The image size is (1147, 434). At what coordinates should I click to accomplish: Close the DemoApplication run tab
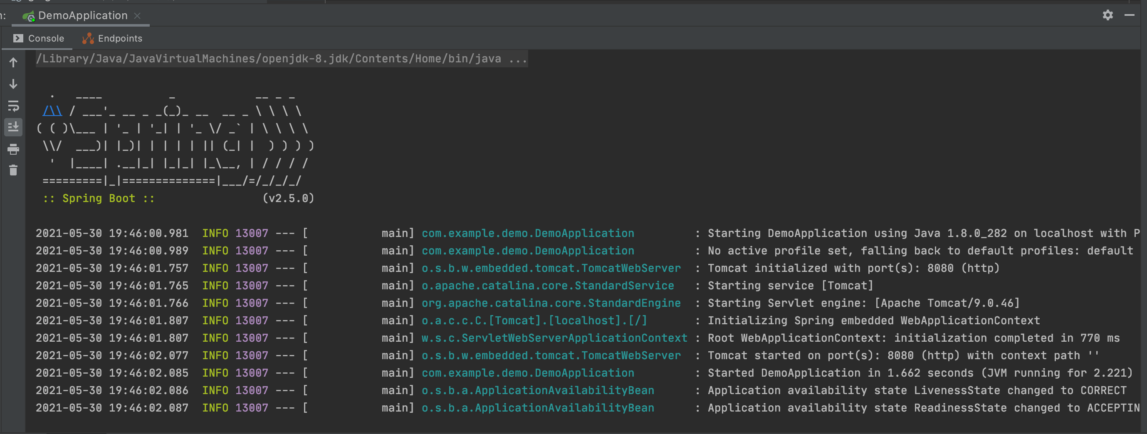tap(138, 15)
